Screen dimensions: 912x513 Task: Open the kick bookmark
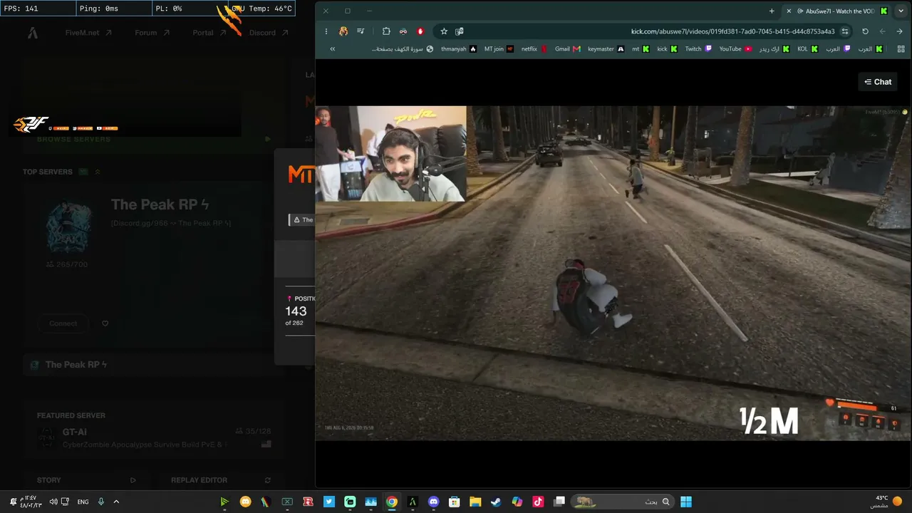667,49
